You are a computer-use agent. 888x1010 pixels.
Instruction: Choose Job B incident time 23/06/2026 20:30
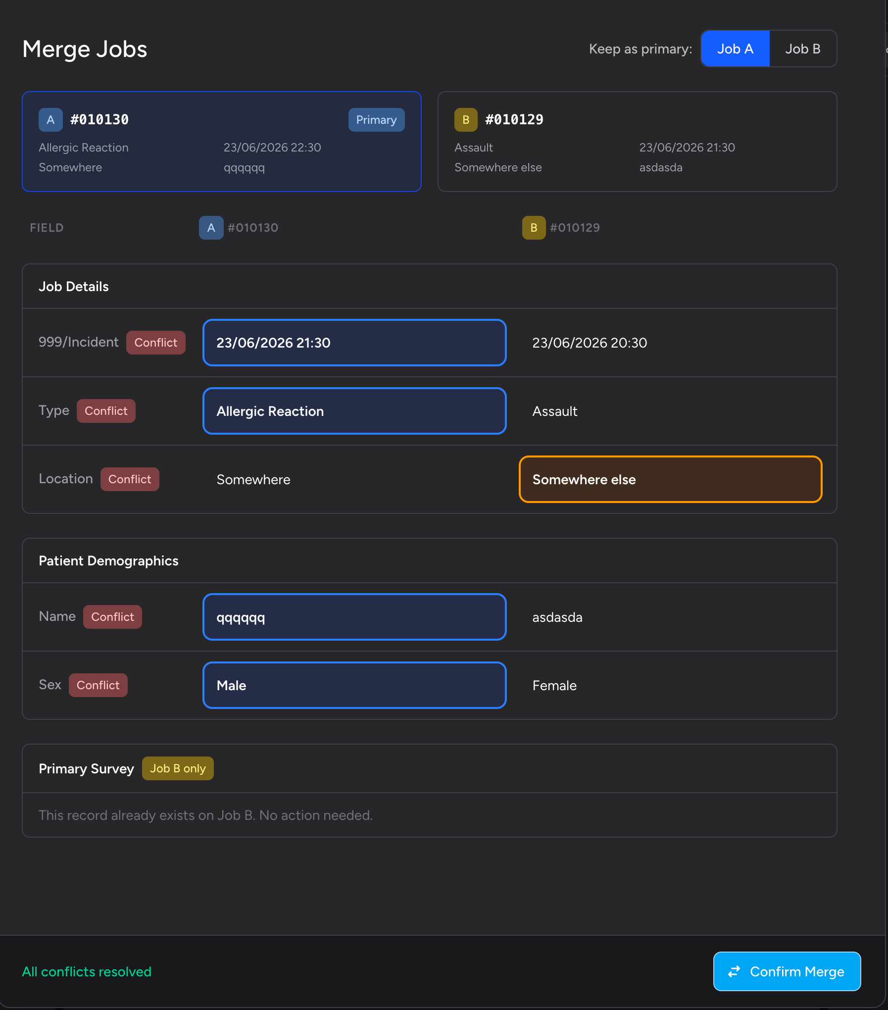tap(671, 343)
